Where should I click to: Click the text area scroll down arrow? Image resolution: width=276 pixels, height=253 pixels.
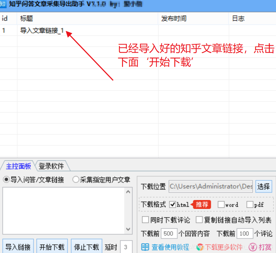(128, 229)
